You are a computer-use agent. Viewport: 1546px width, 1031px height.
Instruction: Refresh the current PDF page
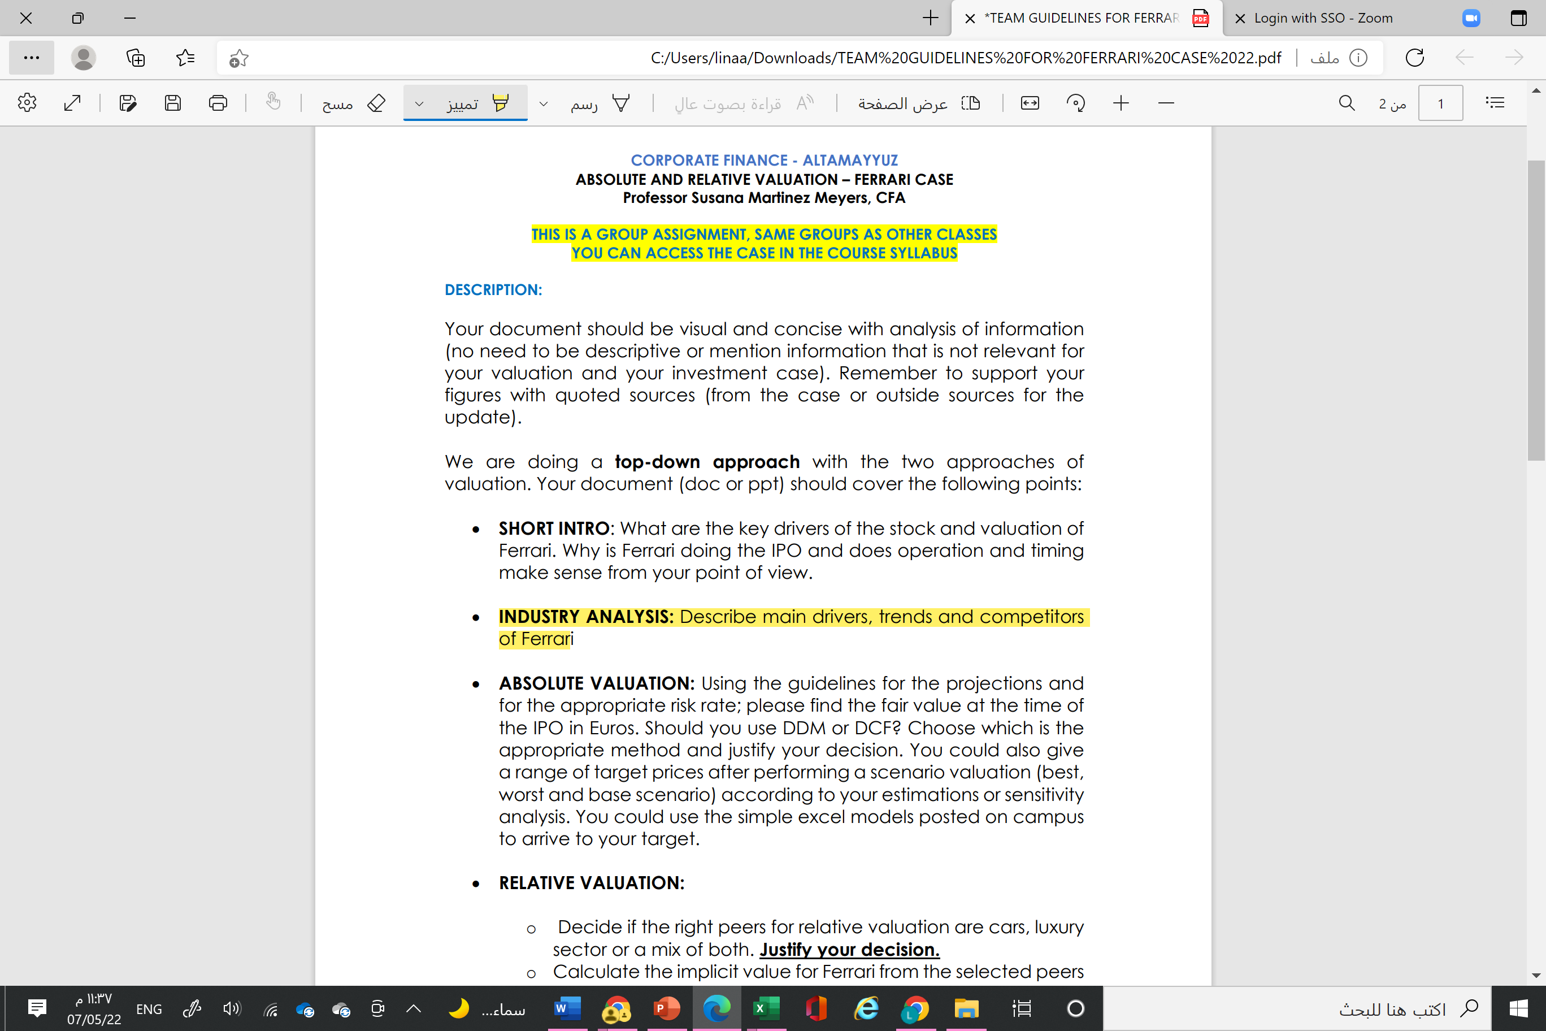click(x=1414, y=58)
